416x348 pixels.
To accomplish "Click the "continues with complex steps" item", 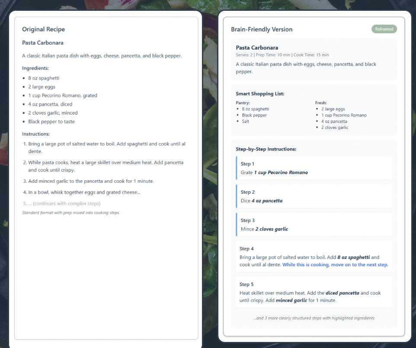I will tap(64, 204).
